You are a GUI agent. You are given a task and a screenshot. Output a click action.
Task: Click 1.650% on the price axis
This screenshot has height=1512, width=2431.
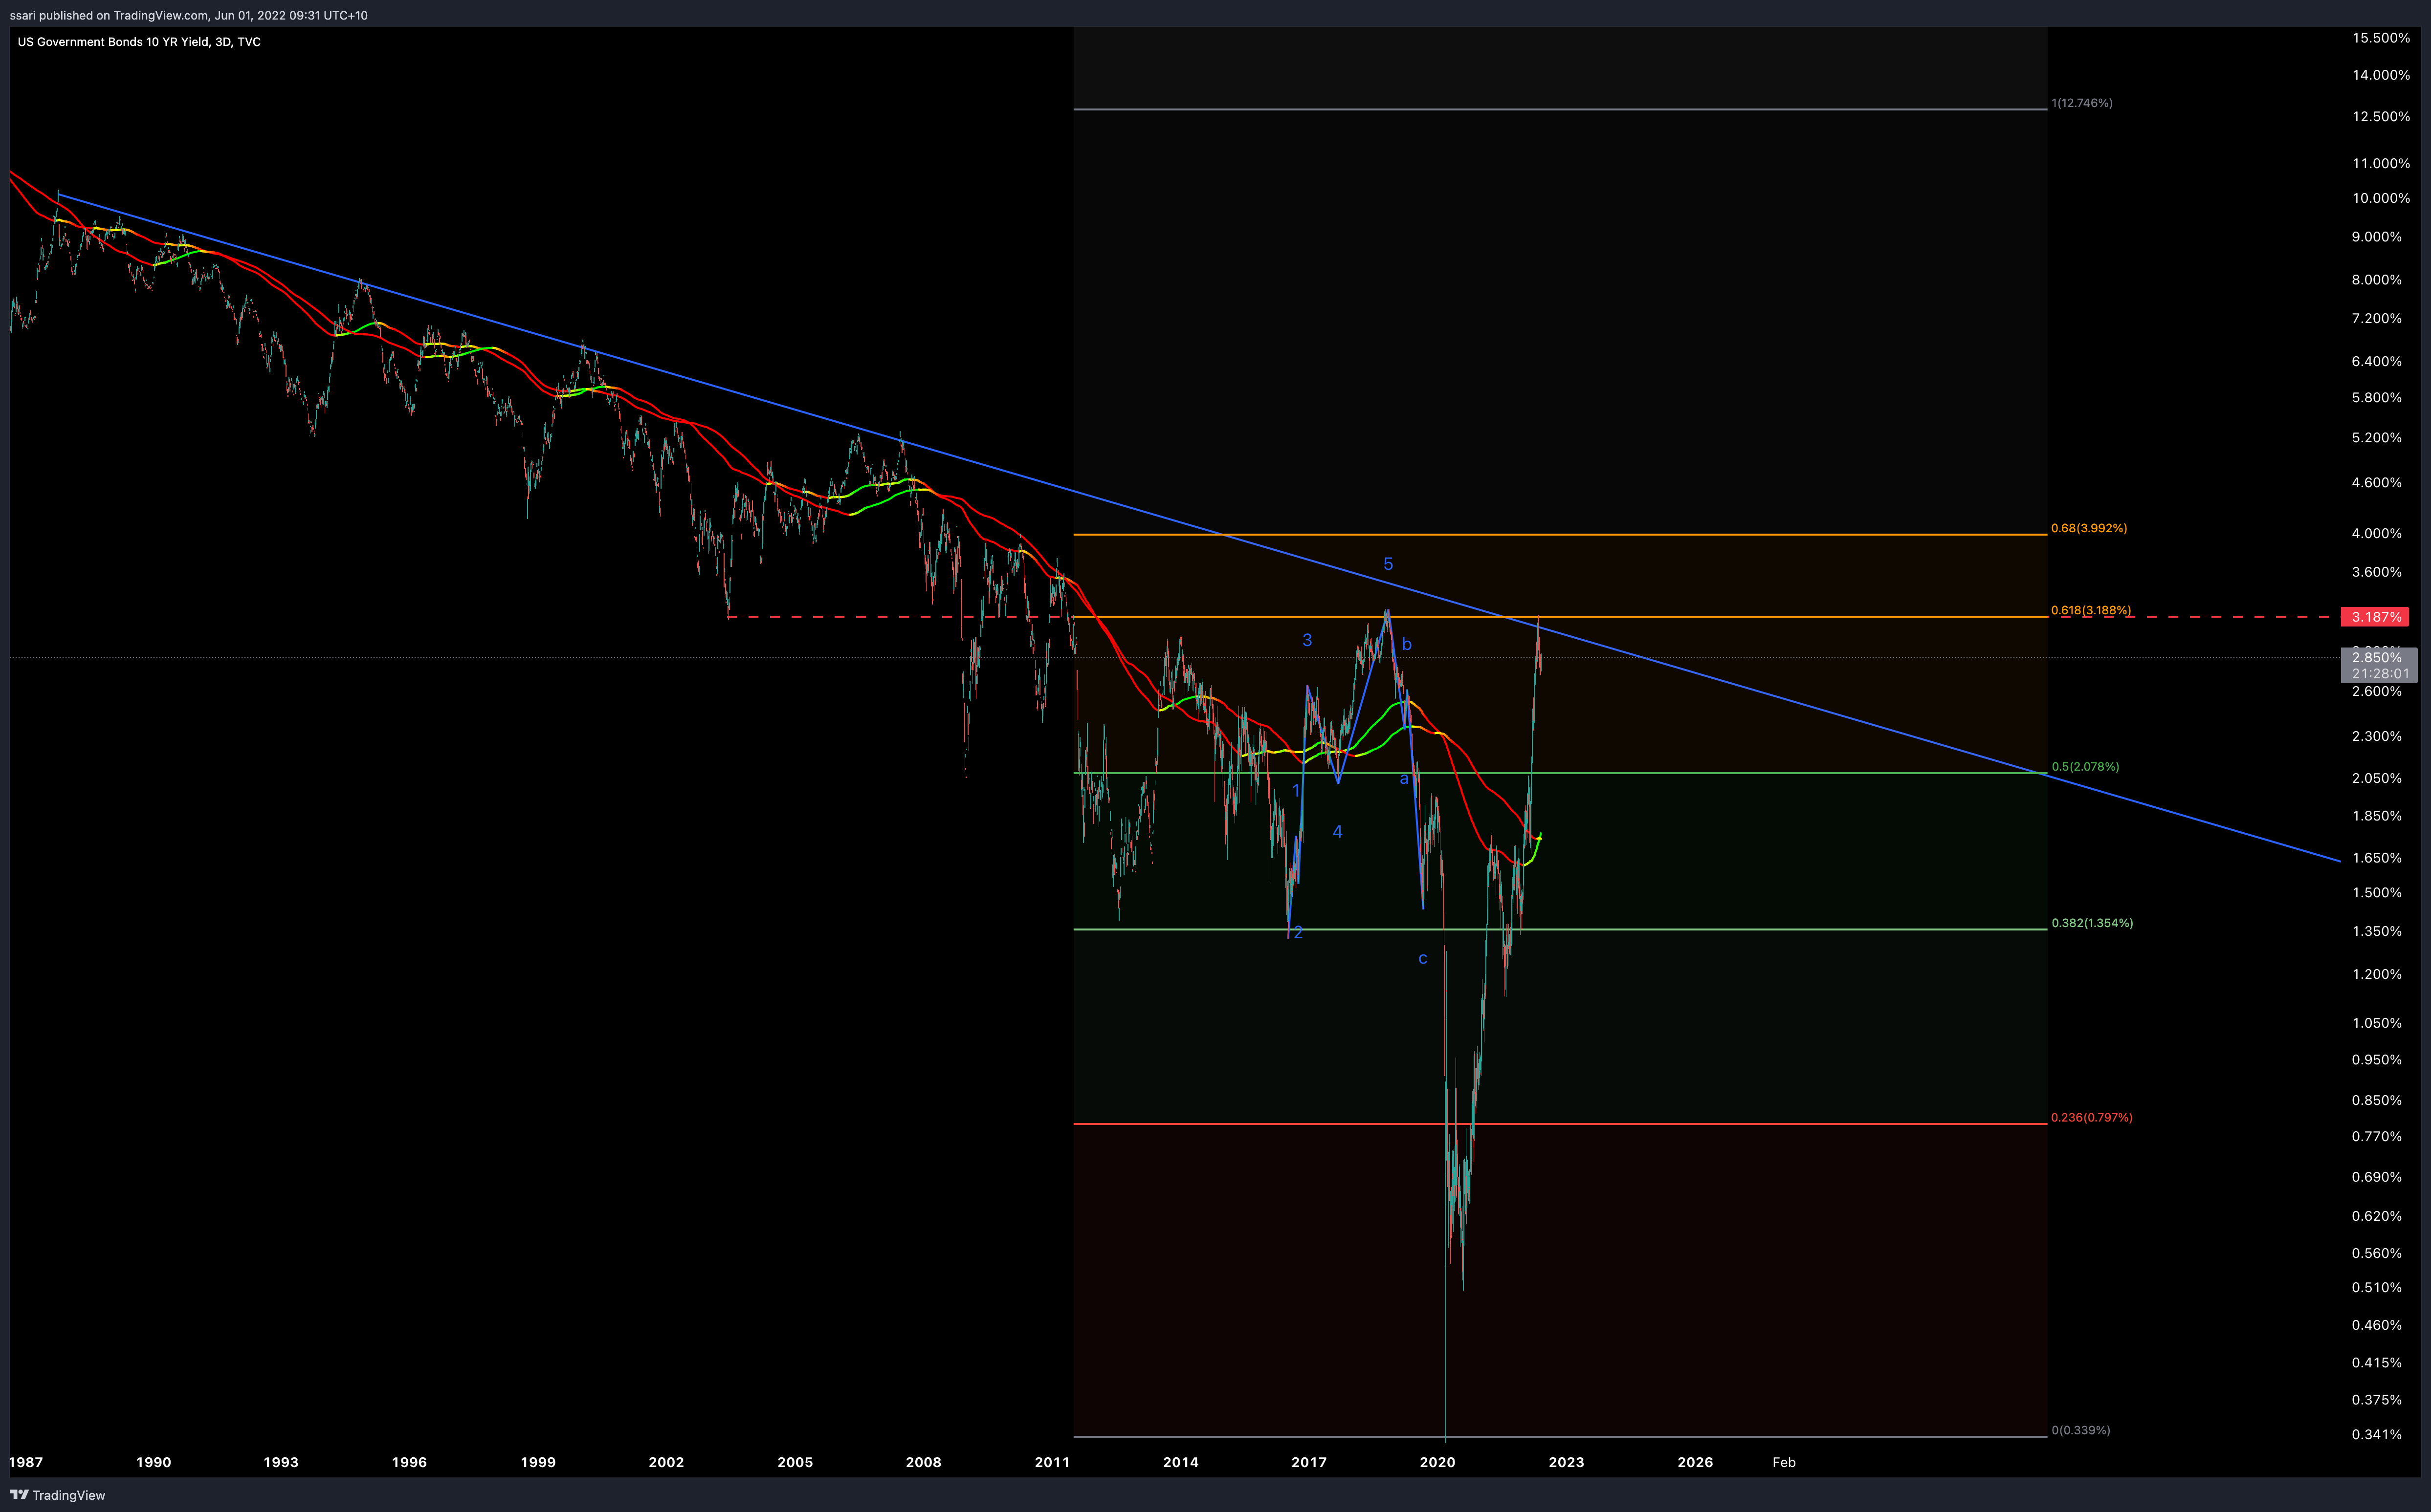point(2377,858)
